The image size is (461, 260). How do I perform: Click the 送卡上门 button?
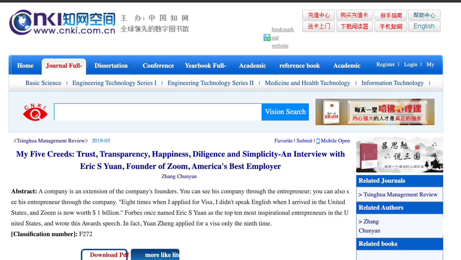click(318, 27)
